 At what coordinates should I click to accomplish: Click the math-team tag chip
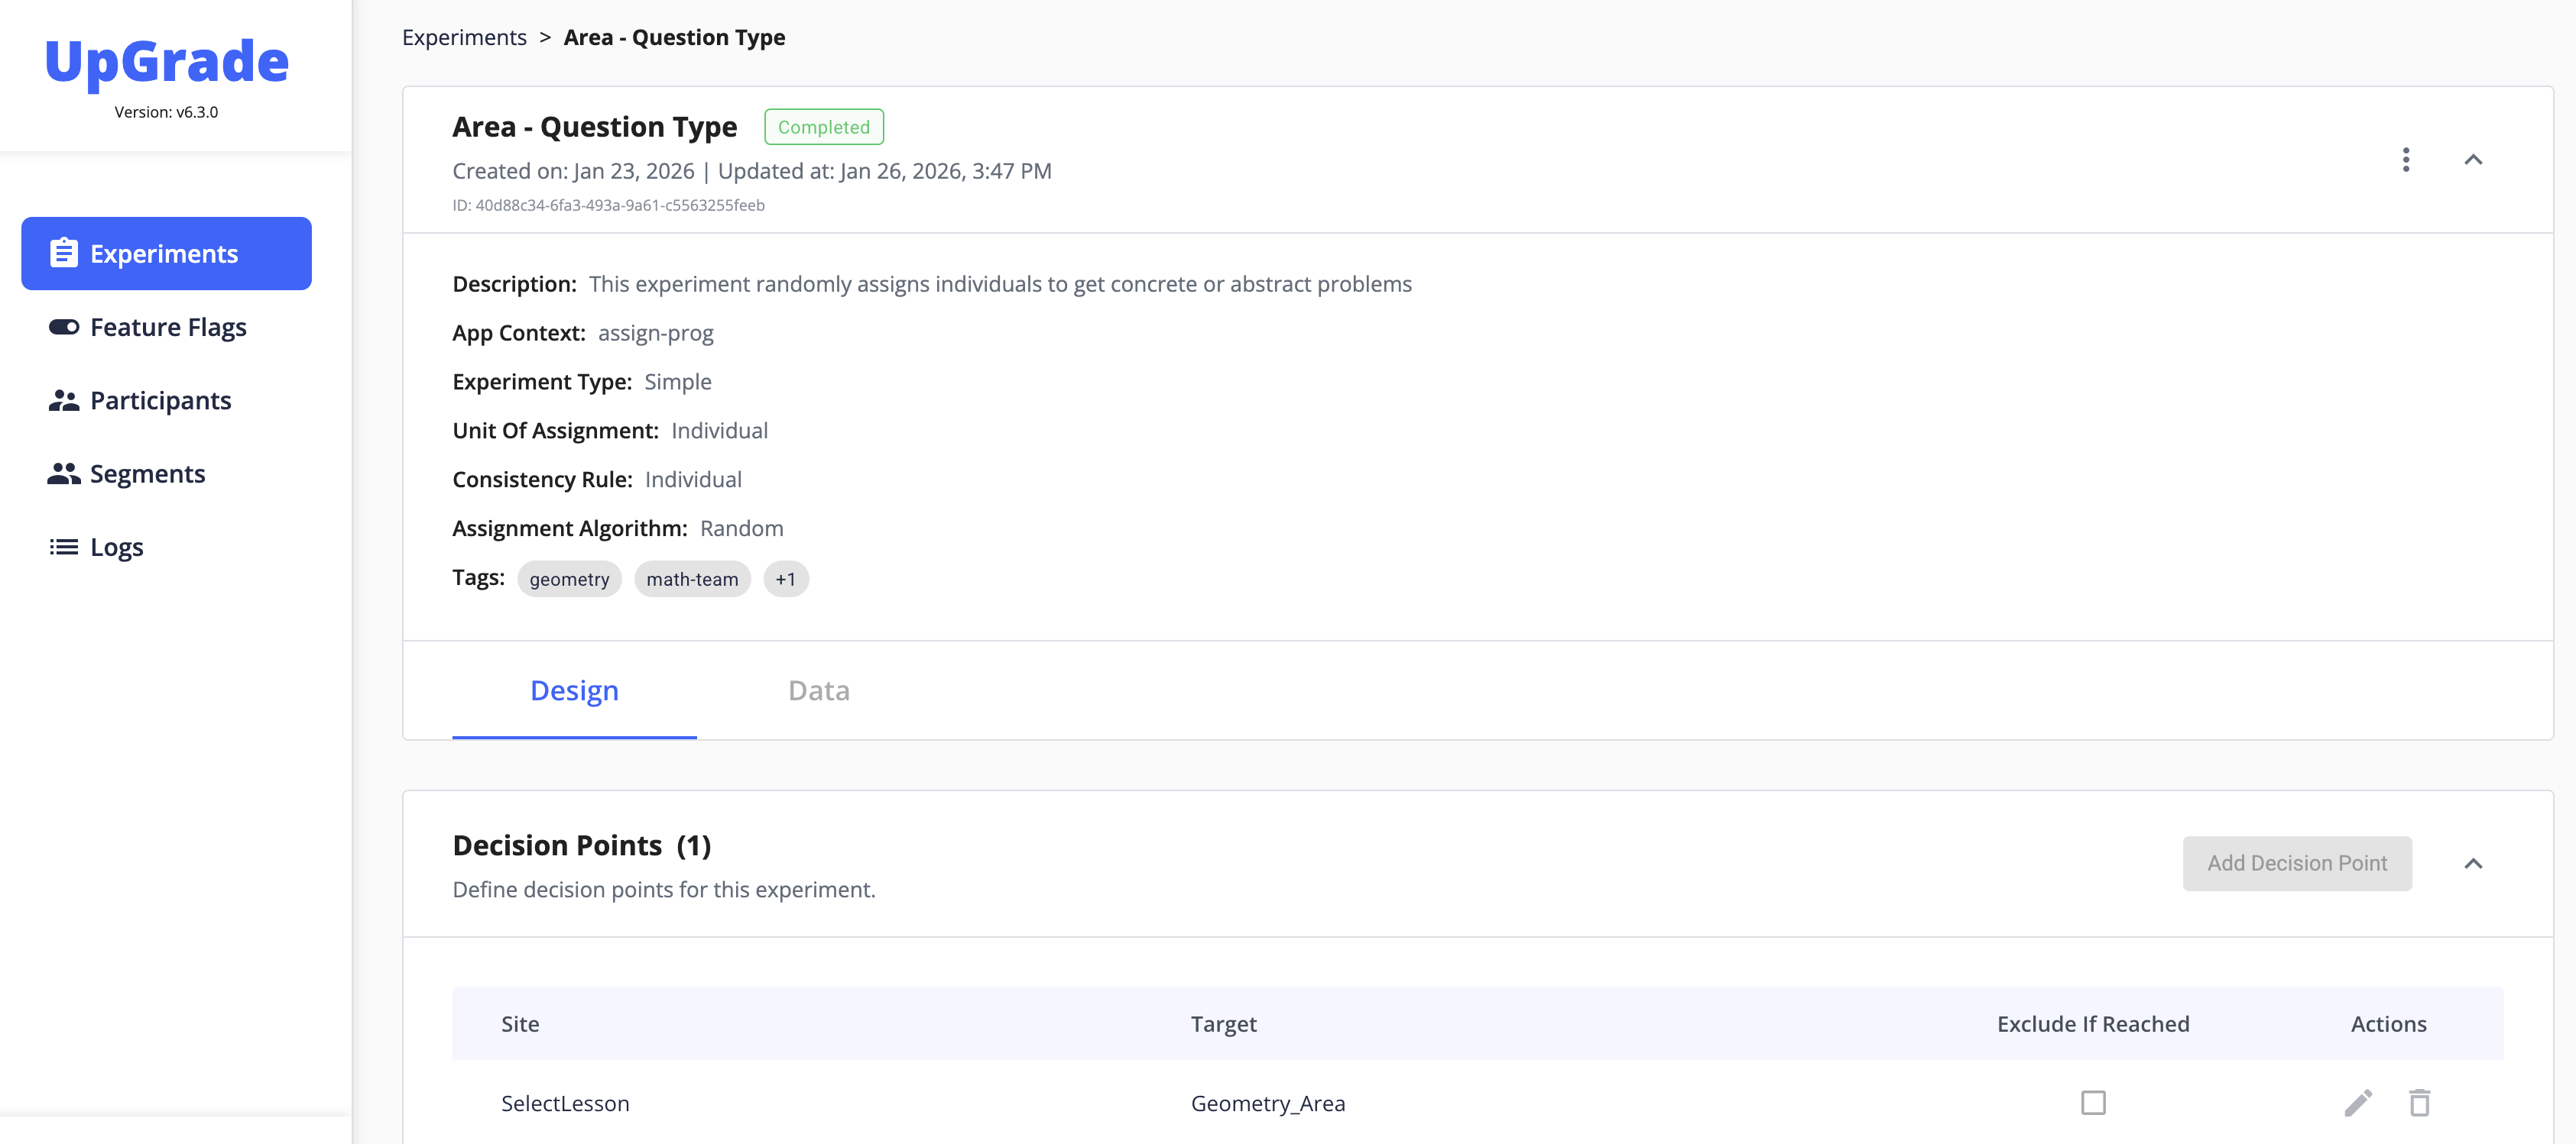pyautogui.click(x=692, y=580)
